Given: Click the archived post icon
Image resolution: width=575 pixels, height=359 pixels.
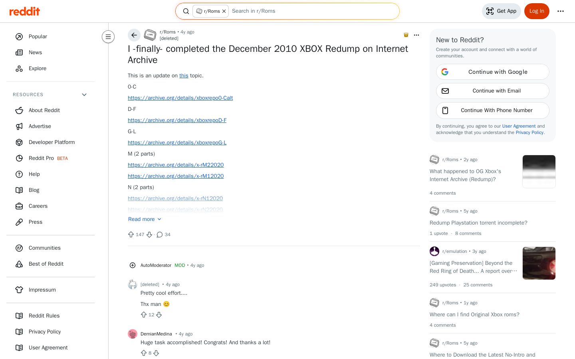Looking at the screenshot, I should 406,35.
